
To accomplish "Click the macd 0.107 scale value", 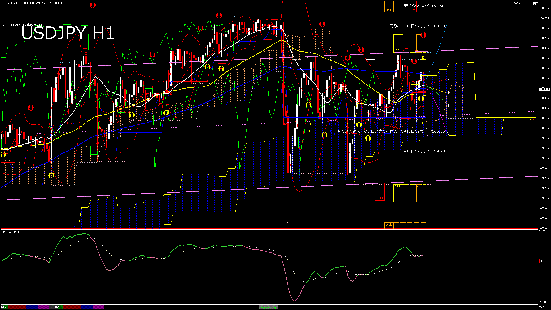I will coord(542,232).
